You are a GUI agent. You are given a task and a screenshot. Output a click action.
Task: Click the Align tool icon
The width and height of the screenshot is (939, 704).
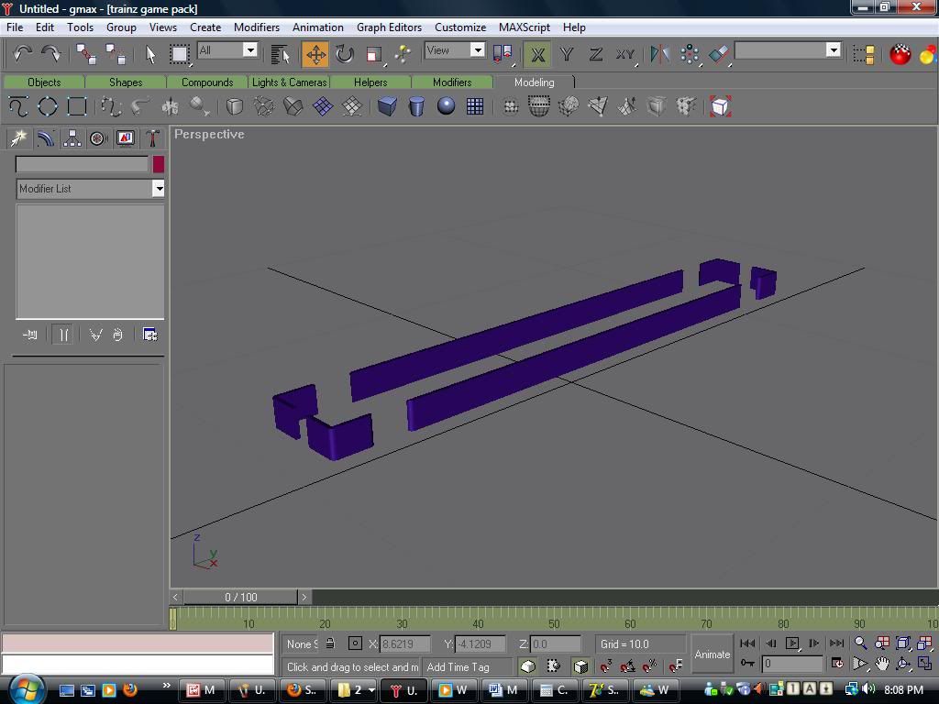tap(719, 54)
